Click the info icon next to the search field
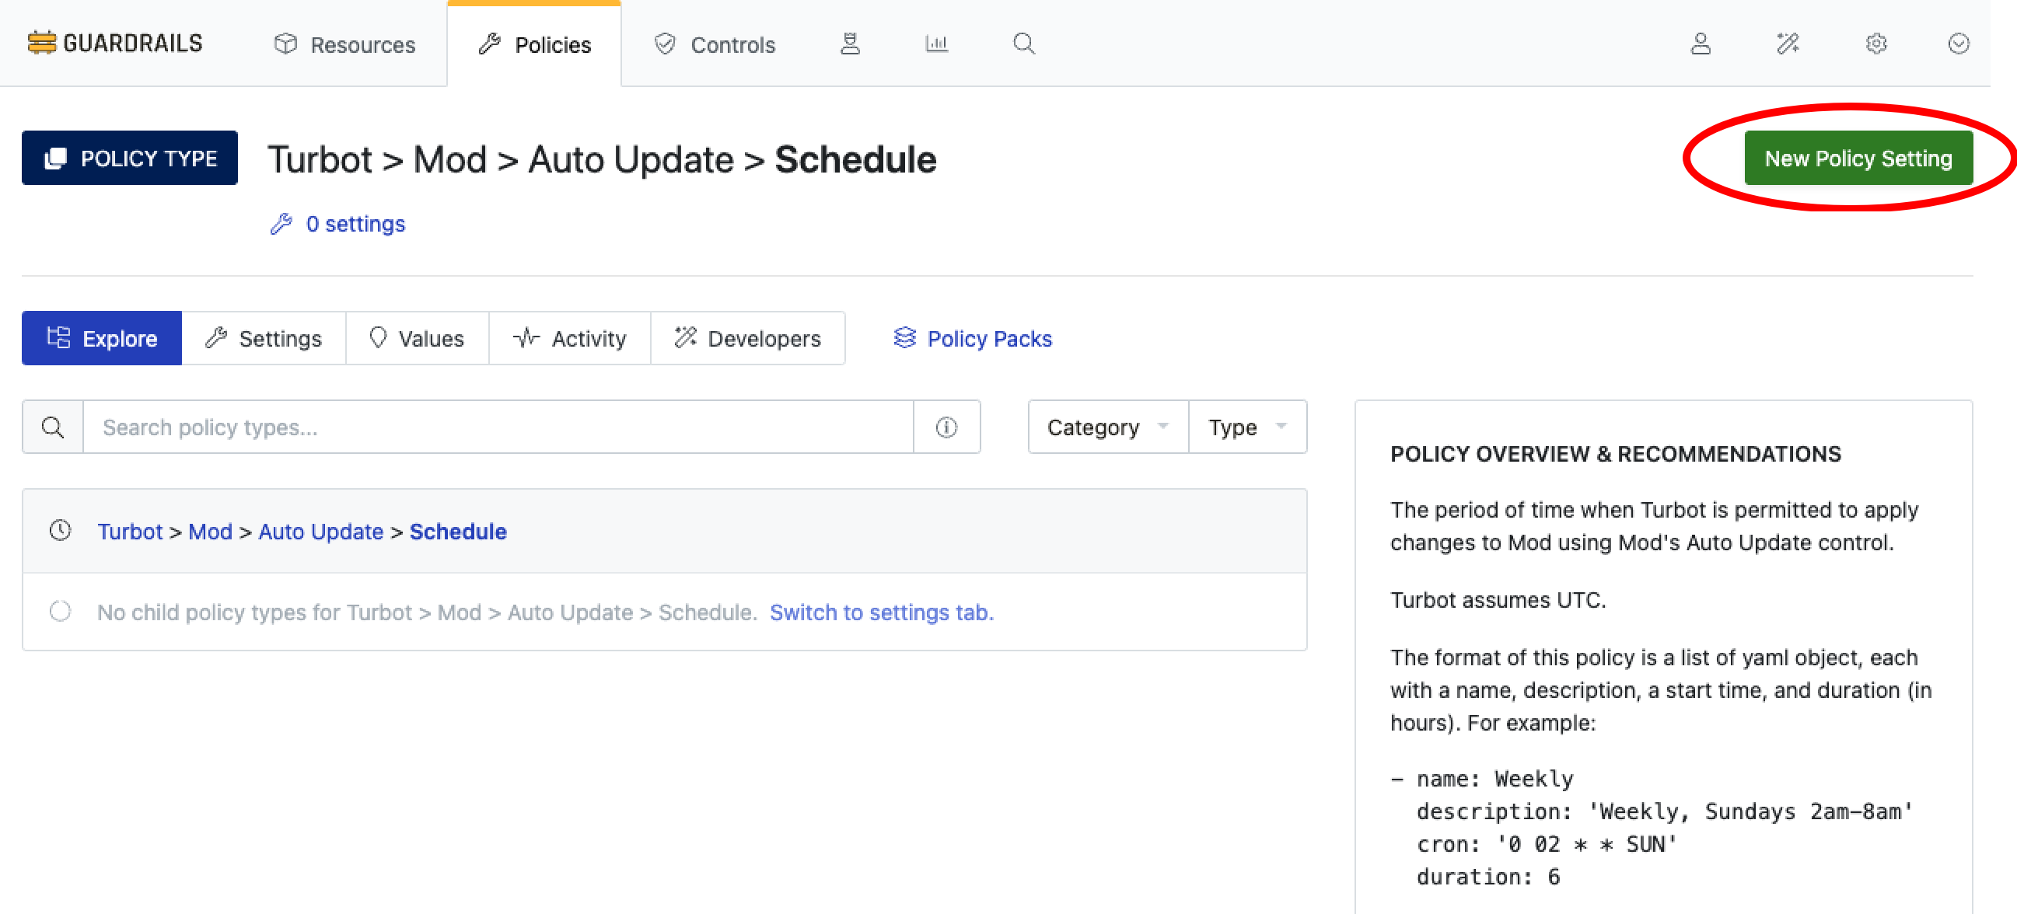 [x=946, y=427]
